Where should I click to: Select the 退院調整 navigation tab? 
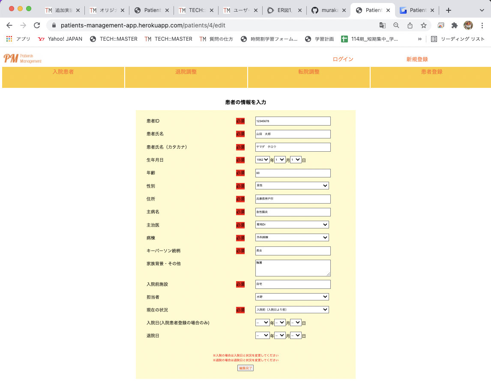coord(186,72)
